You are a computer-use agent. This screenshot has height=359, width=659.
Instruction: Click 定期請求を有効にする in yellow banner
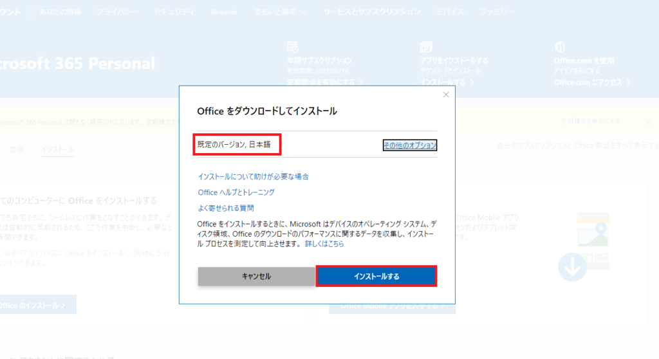tap(590, 121)
